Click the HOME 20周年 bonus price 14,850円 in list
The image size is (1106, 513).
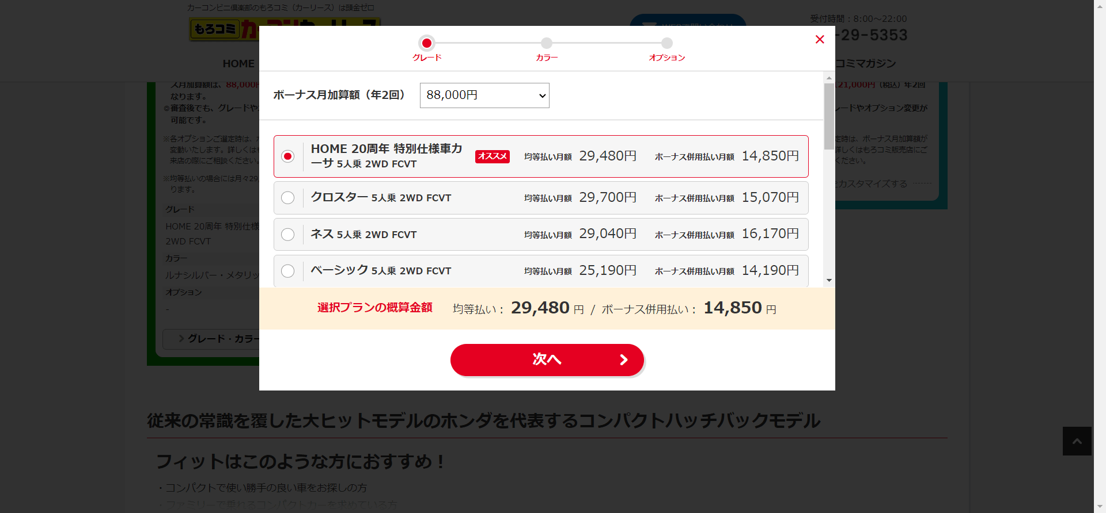pyautogui.click(x=770, y=156)
